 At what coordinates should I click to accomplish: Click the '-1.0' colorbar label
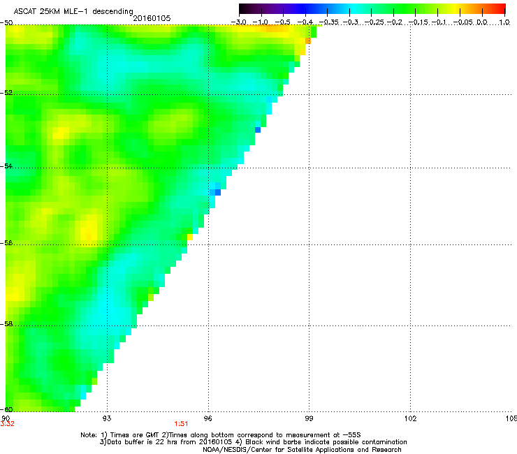click(x=261, y=22)
